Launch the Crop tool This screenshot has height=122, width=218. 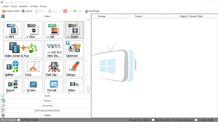pyautogui.click(x=33, y=68)
